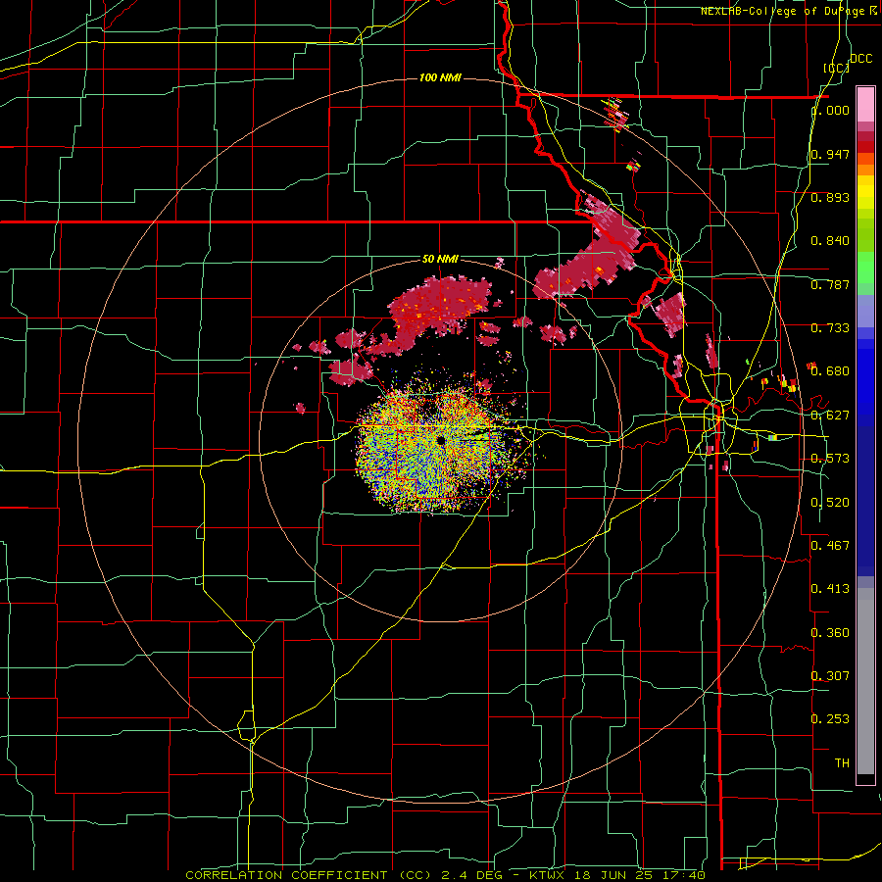Click the Correlation Coefficient KTWX caption text
This screenshot has width=882, height=882.
[x=445, y=875]
